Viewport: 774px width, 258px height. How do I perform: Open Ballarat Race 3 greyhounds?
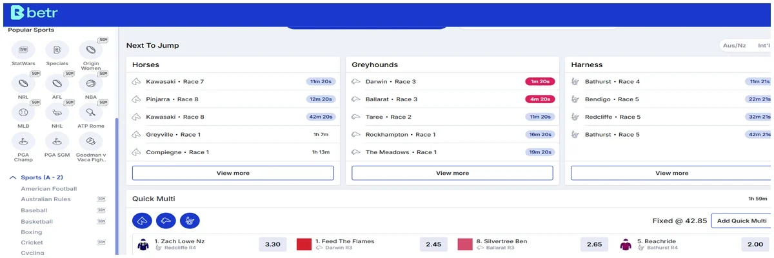452,99
